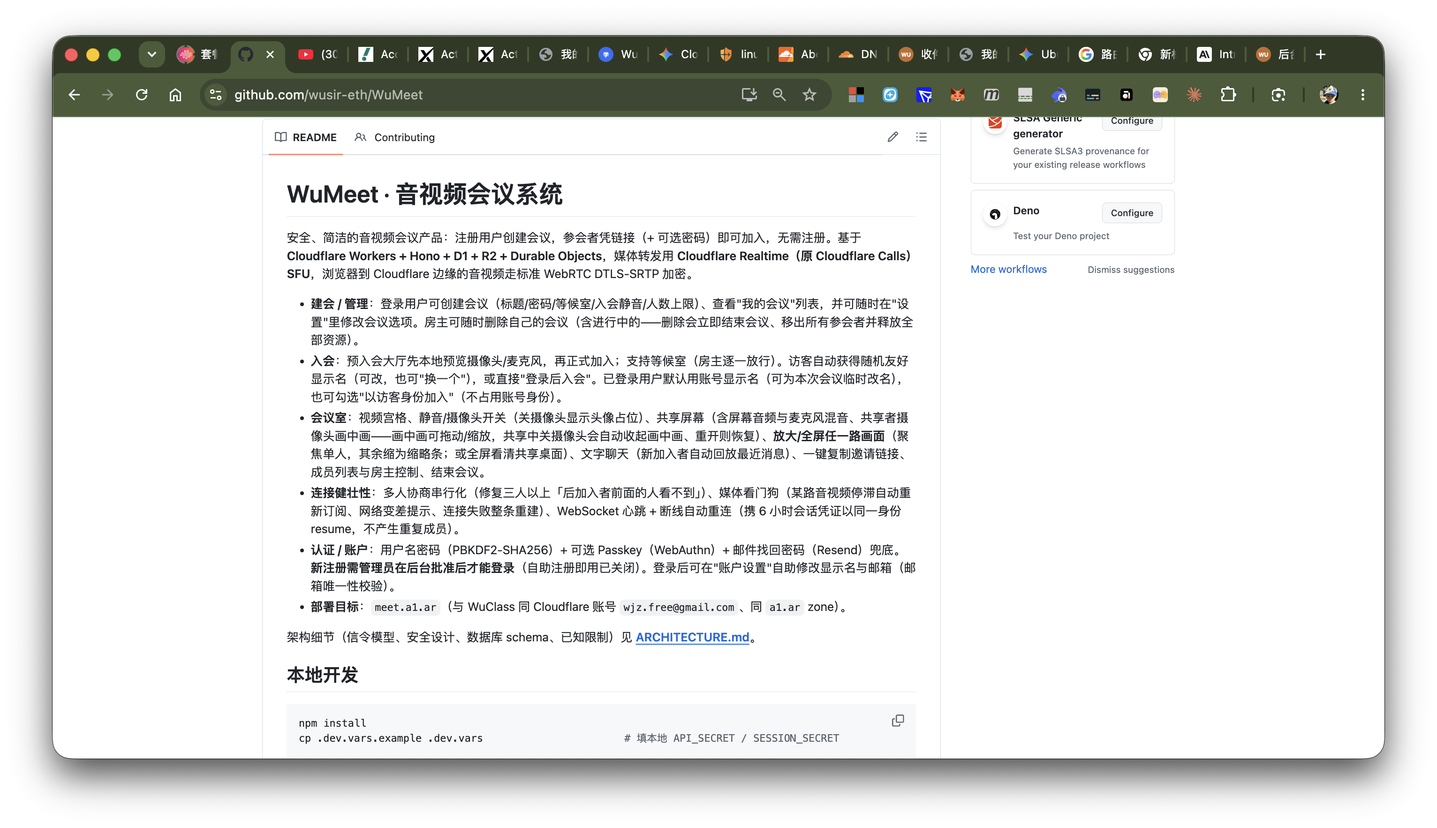The height and width of the screenshot is (828, 1437).
Task: Configure the SLSA Generic generator workflow
Action: click(x=1132, y=121)
